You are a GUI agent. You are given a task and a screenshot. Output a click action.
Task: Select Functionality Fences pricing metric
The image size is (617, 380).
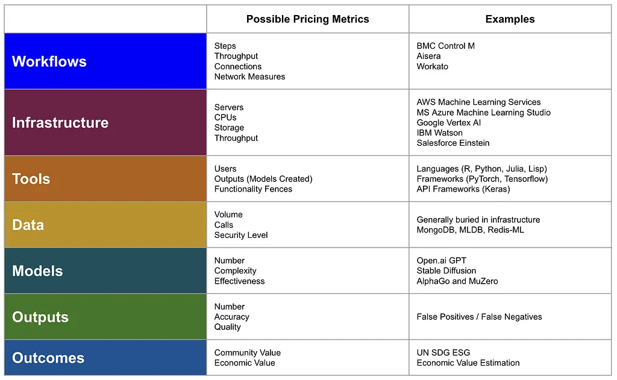coord(253,189)
